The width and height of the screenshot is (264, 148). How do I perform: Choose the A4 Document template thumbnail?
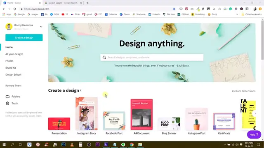(x=141, y=114)
